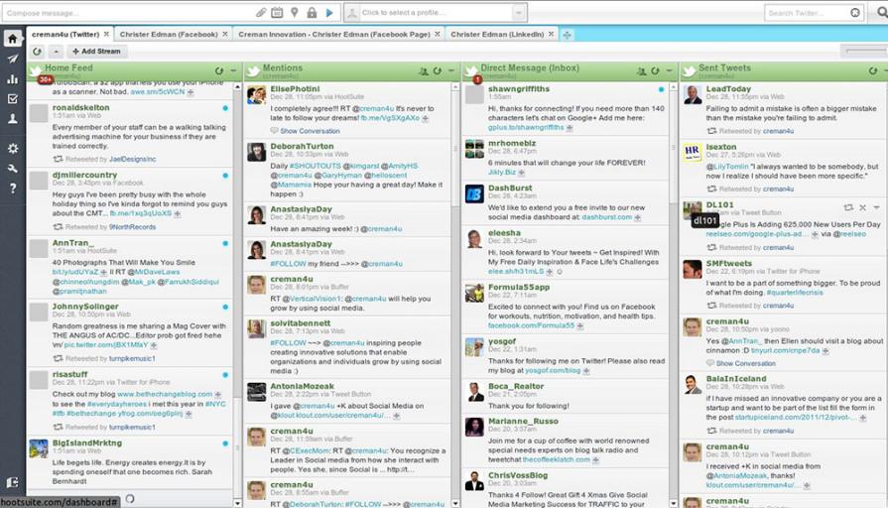Screen dimensions: 888x508
Task: Click the ronaldskelton username
Action: coord(81,107)
